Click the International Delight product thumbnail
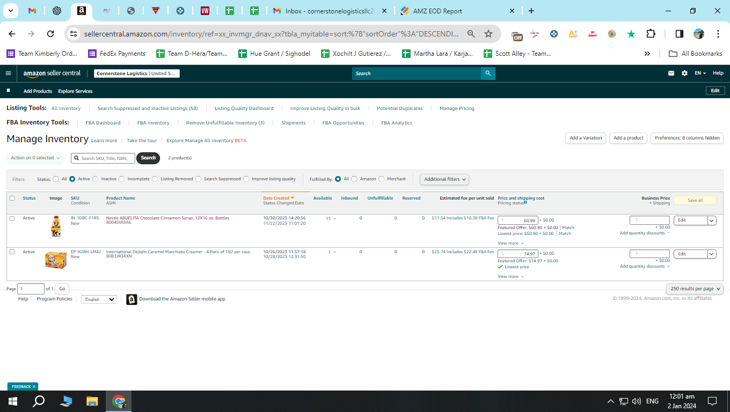Viewport: 730px width, 412px height. point(56,260)
